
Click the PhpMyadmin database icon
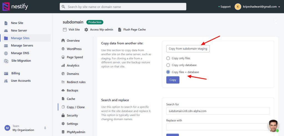pos(63,132)
